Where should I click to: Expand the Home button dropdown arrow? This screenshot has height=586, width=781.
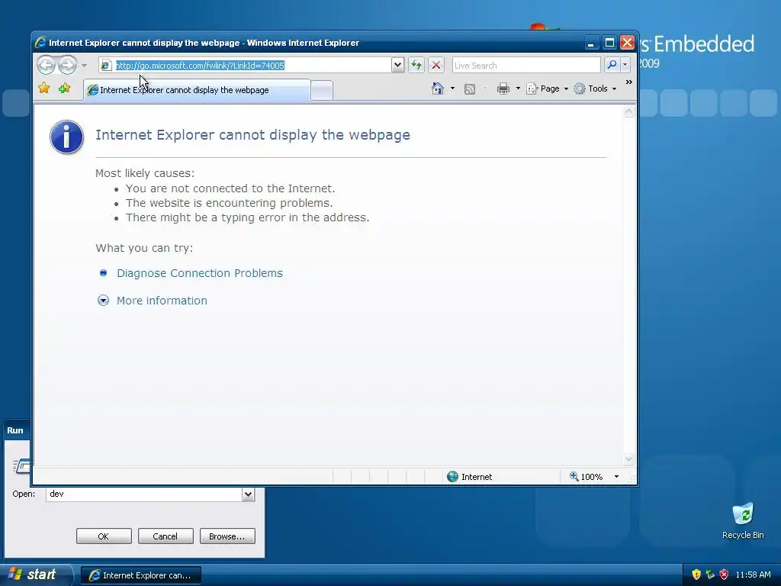tap(452, 89)
